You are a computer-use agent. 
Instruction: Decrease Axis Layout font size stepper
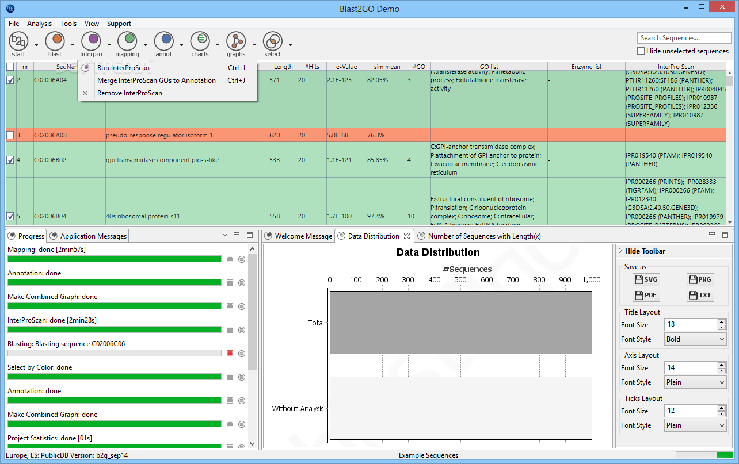pos(722,371)
